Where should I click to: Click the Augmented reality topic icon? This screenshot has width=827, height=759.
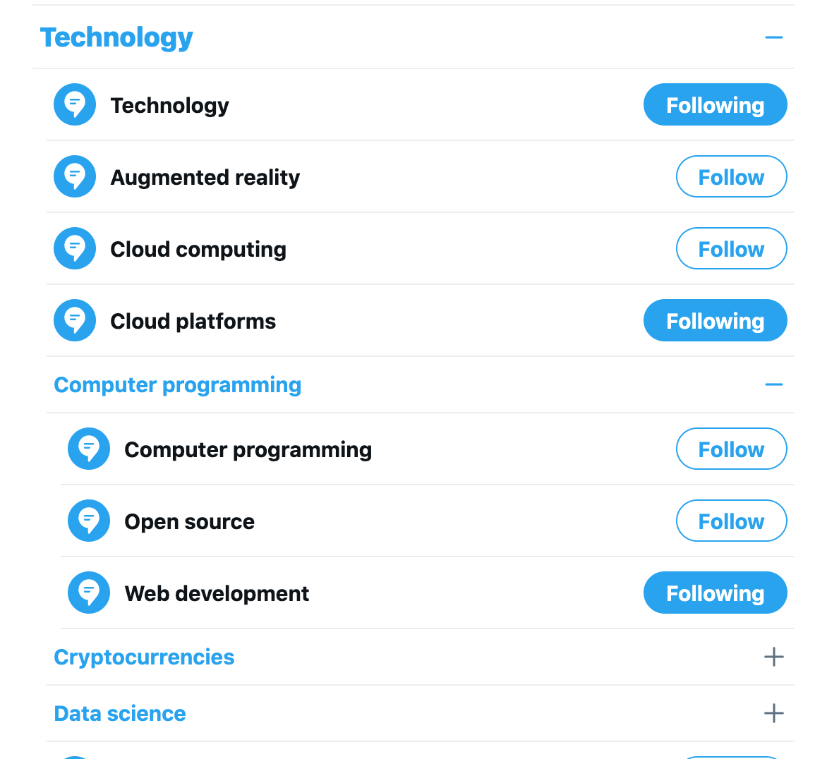pos(75,176)
